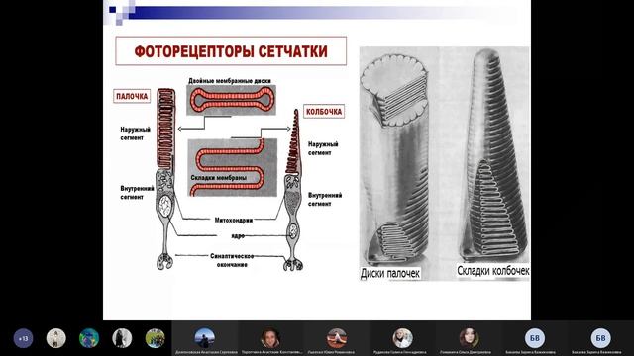Click Наружный сегмент label beside the cone
Viewport: 634px width, 356px height.
pyautogui.click(x=323, y=148)
